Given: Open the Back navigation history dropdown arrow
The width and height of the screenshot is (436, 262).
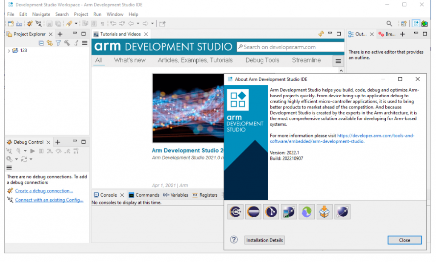Looking at the screenshot, I should tap(138, 24).
